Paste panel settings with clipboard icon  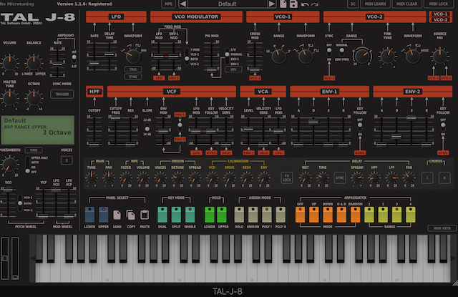[x=145, y=215]
